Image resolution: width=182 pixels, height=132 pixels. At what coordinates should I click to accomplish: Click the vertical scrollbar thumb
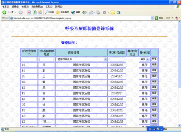point(179,55)
